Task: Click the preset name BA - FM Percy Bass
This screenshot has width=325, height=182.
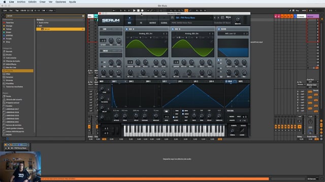Action: coord(185,18)
